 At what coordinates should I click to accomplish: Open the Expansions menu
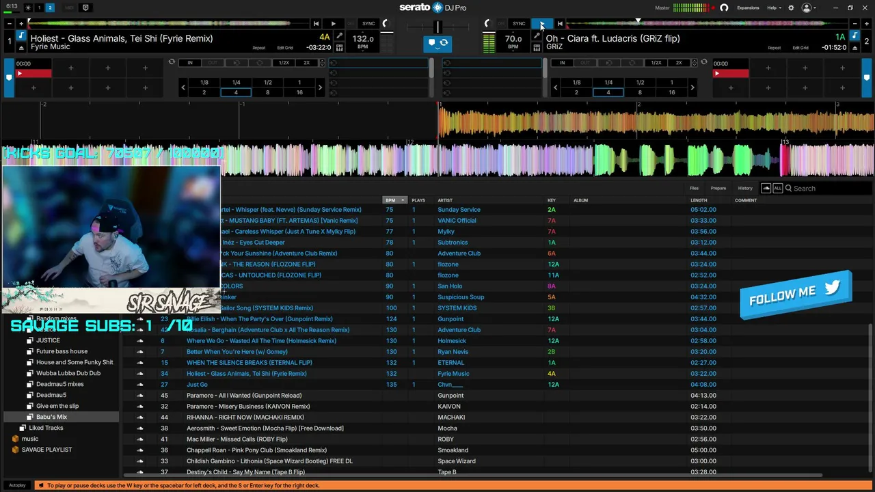pos(748,8)
